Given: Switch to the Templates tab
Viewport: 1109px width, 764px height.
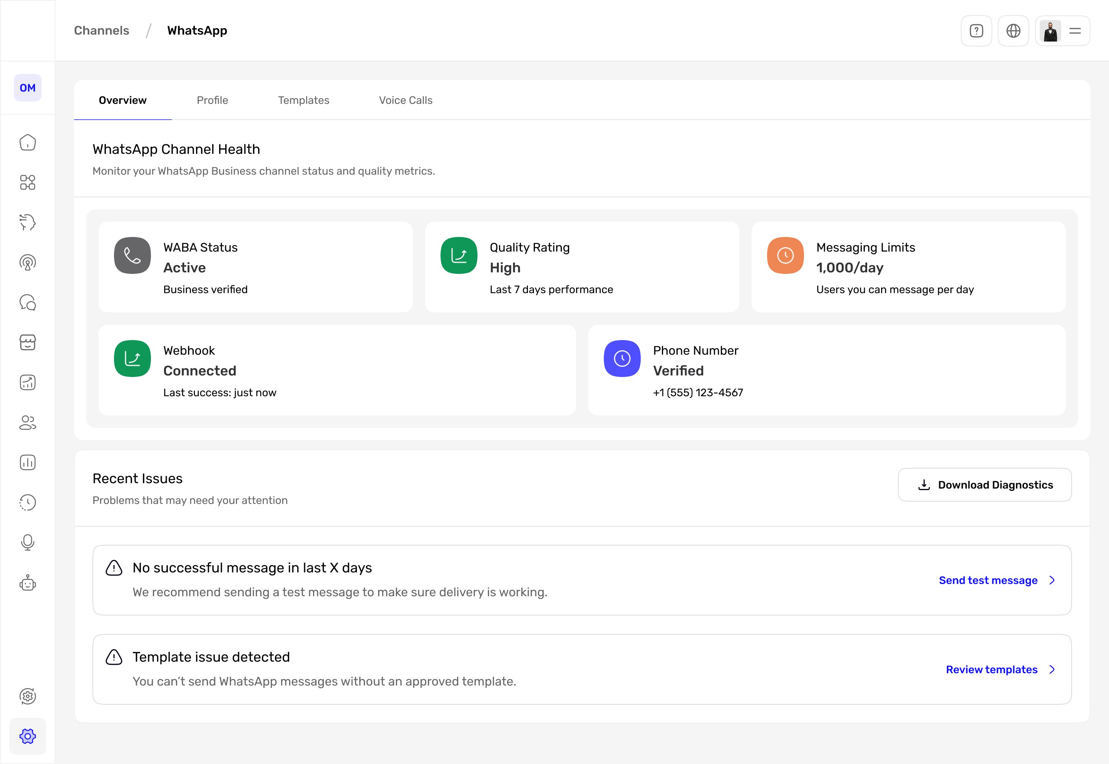Looking at the screenshot, I should tap(304, 100).
